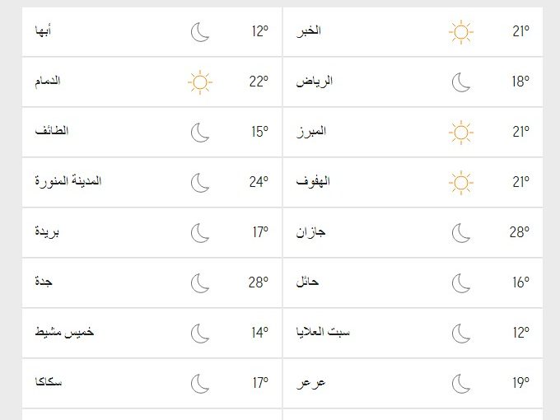Click the moon icon beside الرياض
560x420 pixels.
coord(460,82)
